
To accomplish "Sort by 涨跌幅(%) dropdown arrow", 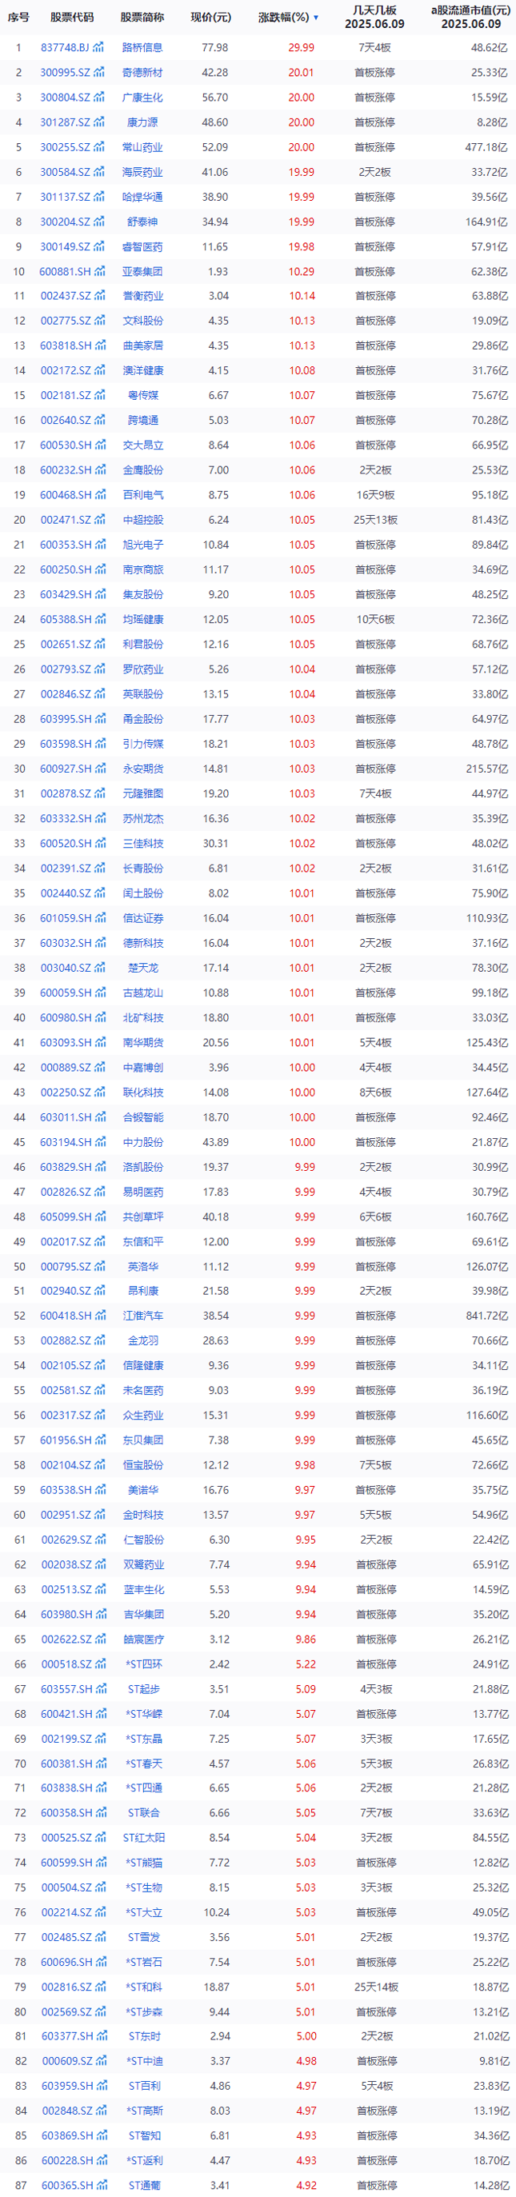I will tap(315, 18).
